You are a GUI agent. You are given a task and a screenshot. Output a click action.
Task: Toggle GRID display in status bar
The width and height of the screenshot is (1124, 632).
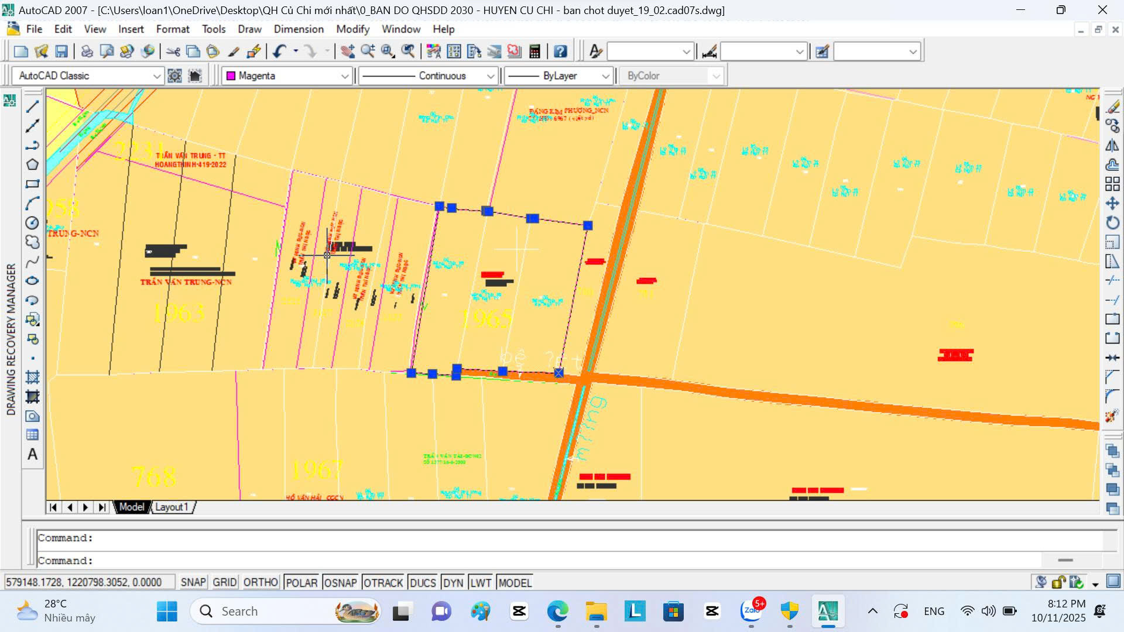tap(224, 582)
